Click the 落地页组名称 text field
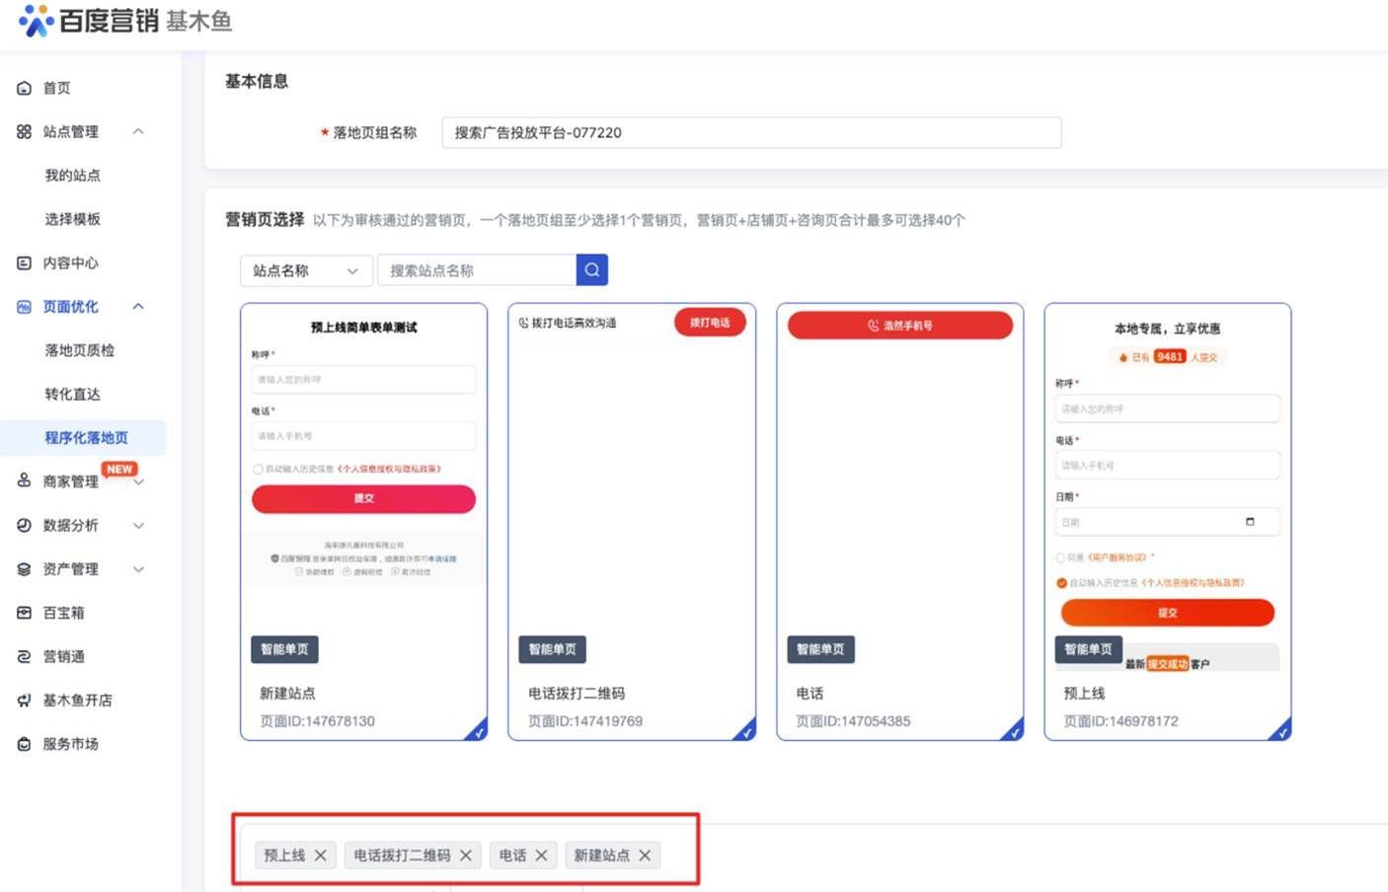 (750, 132)
